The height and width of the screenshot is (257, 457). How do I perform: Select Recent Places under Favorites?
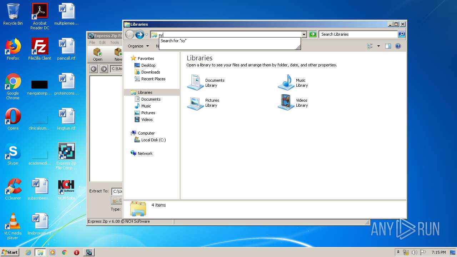click(x=150, y=79)
